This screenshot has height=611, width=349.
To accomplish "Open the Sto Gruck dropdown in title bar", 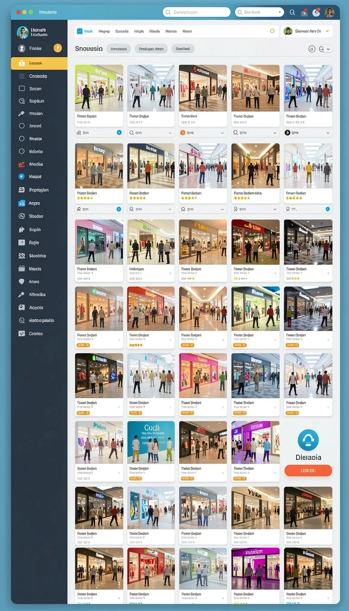I will click(259, 12).
